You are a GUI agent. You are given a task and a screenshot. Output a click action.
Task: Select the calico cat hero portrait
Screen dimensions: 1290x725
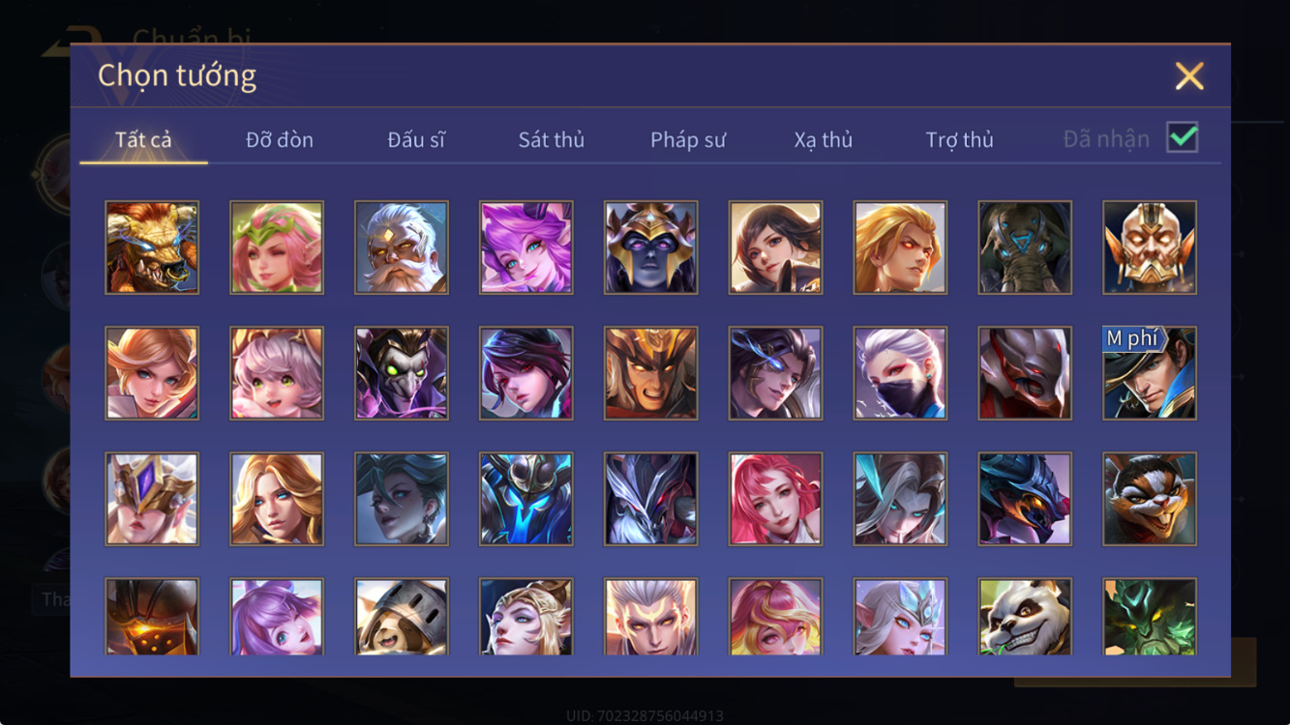[1150, 499]
